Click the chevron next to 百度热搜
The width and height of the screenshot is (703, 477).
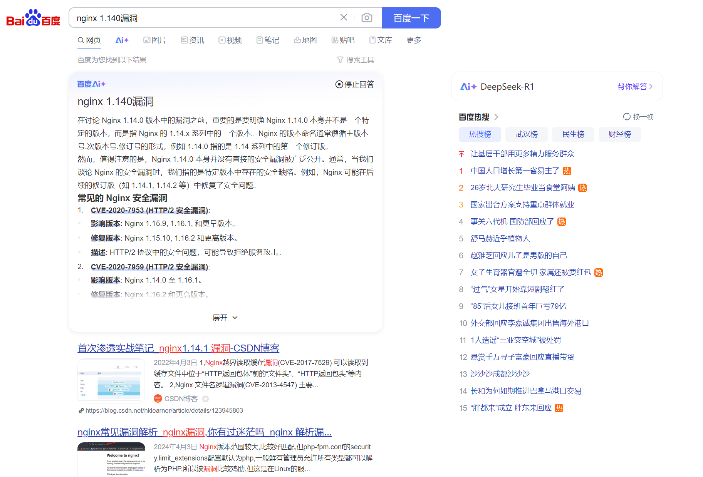coord(496,117)
